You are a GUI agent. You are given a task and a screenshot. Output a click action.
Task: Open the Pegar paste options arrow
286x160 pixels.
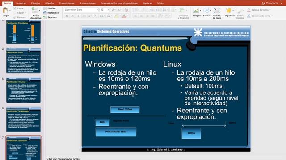[10, 11]
